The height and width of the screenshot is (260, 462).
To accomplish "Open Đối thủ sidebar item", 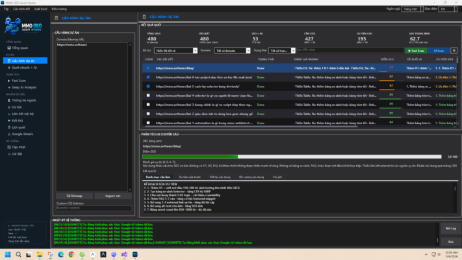I will [17, 120].
